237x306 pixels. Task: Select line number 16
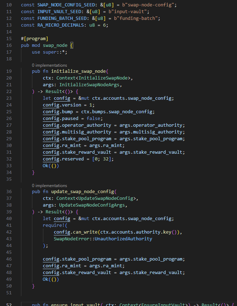(9, 45)
